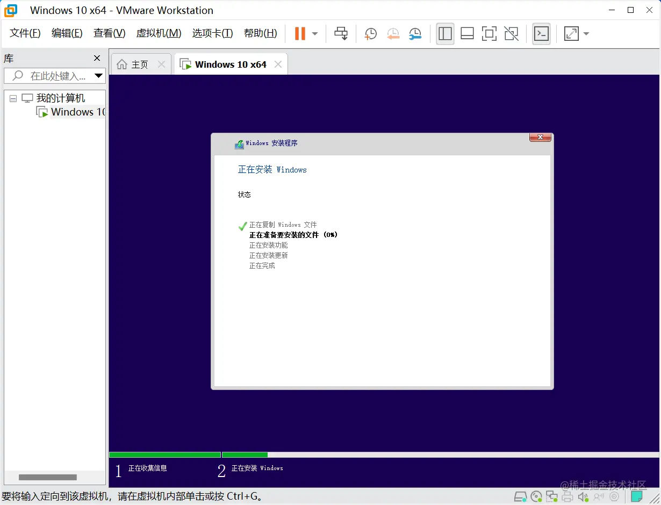Close the 主页 tab
Screen dimensions: 661x505
pyautogui.click(x=161, y=64)
